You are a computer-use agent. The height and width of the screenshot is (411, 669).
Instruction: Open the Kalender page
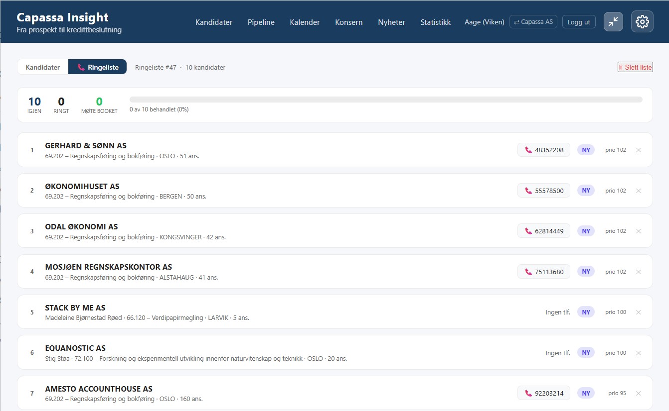click(305, 22)
